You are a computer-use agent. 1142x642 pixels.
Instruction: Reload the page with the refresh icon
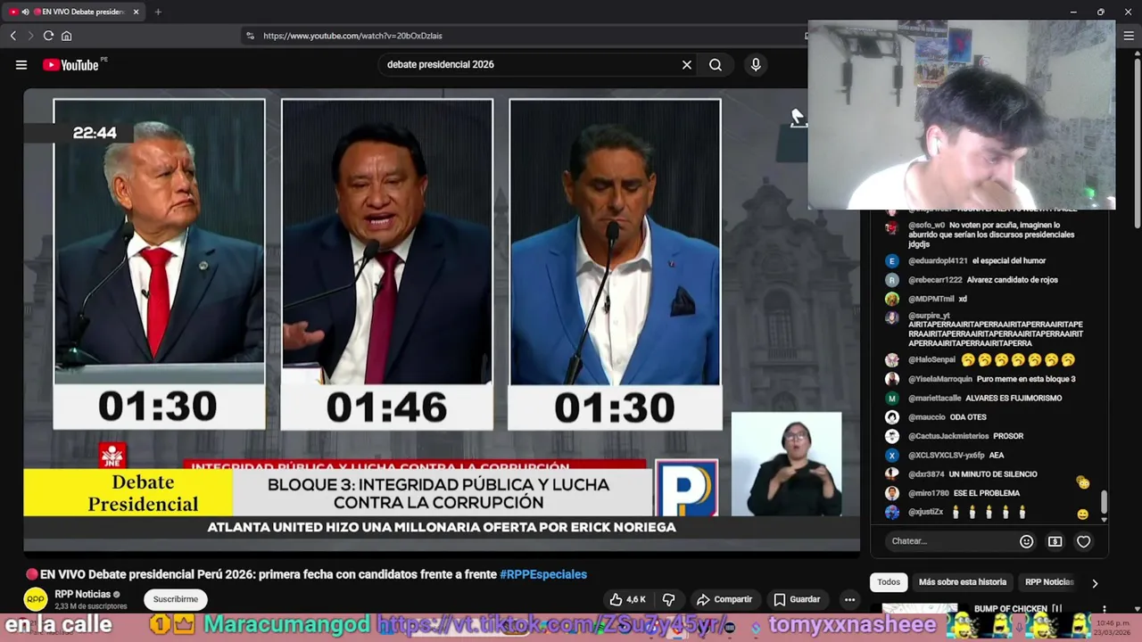pyautogui.click(x=48, y=36)
